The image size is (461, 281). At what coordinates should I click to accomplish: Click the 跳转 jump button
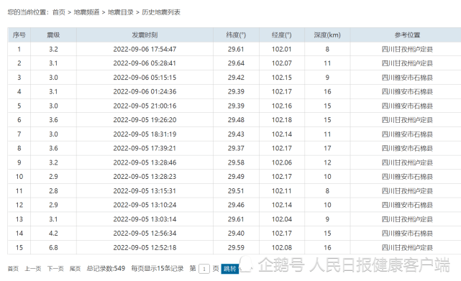230,269
